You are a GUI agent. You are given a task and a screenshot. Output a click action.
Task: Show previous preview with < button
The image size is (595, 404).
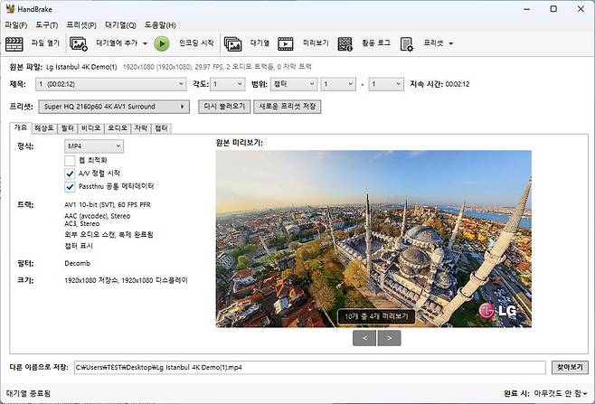[364, 338]
